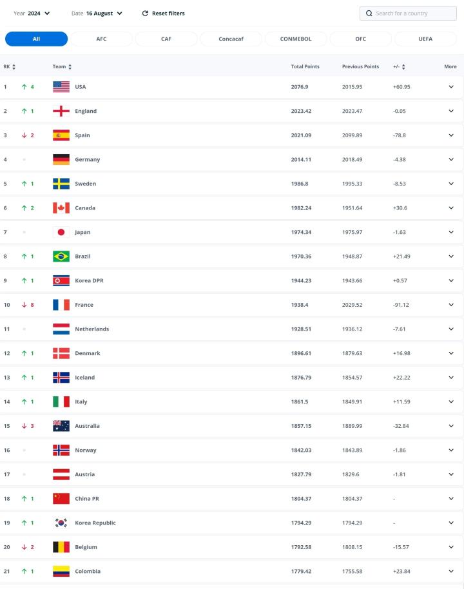The width and height of the screenshot is (464, 589).
Task: Sort table by RK column arrows
Action: (x=14, y=67)
